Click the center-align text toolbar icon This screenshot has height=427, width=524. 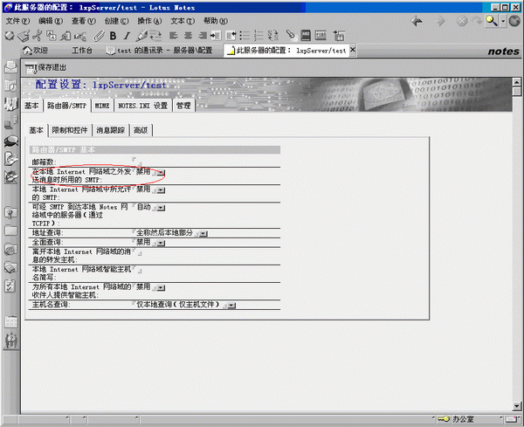coord(187,36)
